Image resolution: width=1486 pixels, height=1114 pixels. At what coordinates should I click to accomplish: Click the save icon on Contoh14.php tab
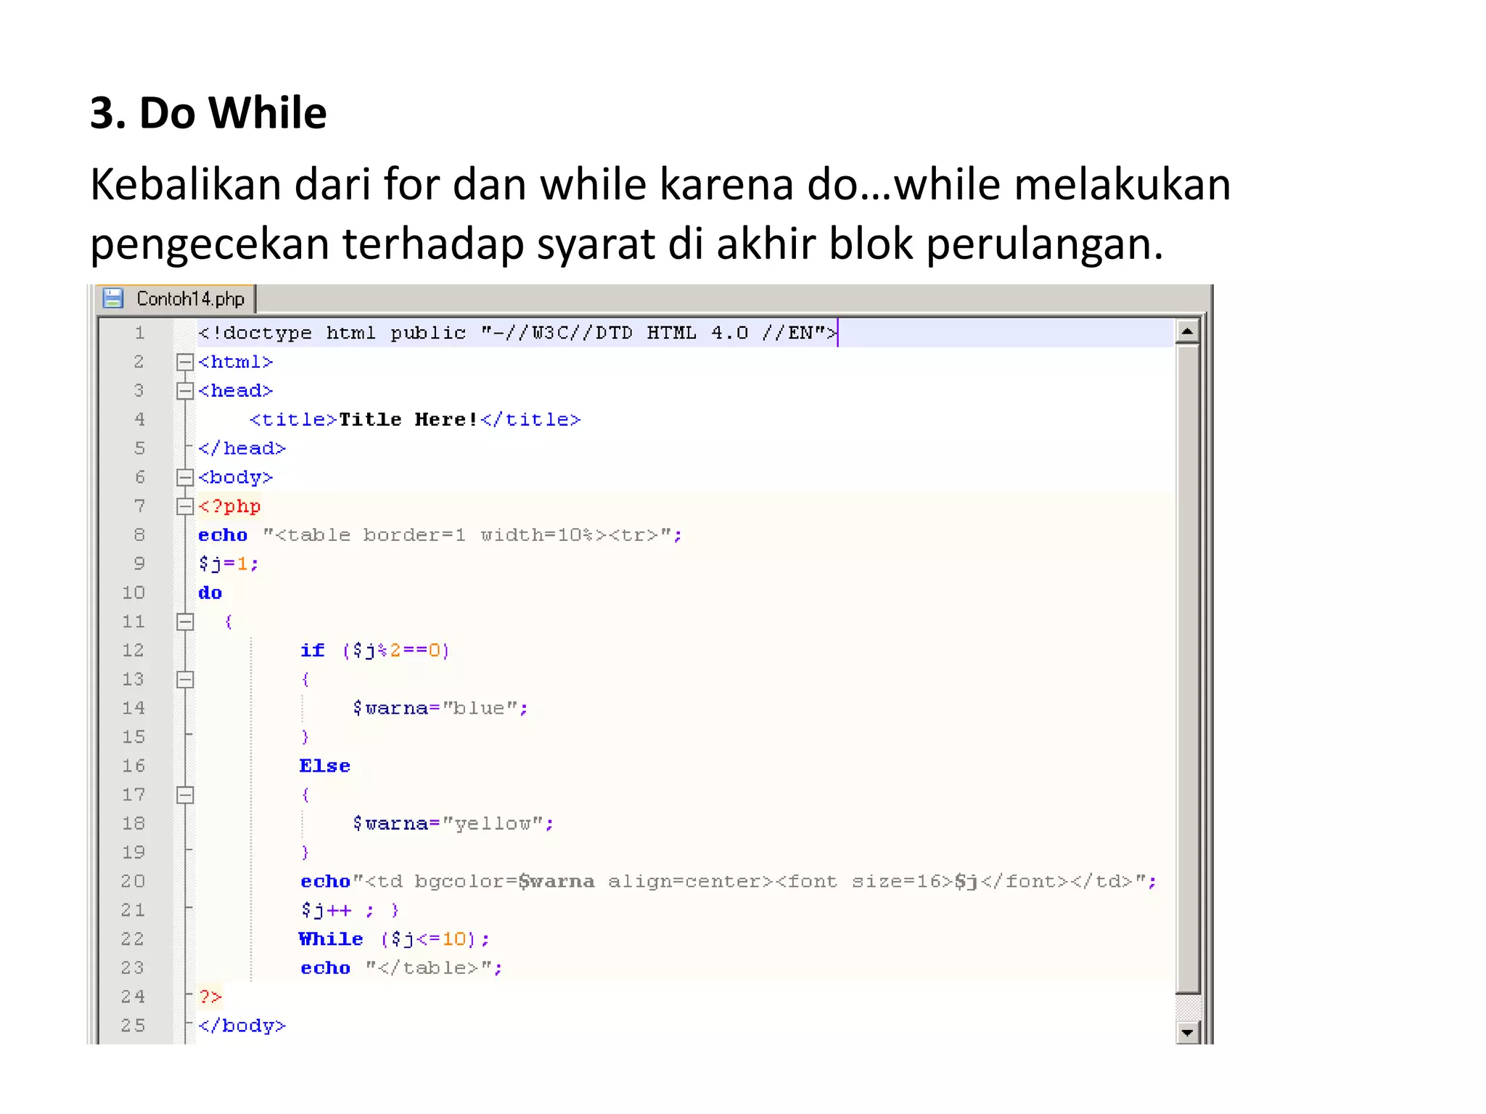click(x=113, y=299)
